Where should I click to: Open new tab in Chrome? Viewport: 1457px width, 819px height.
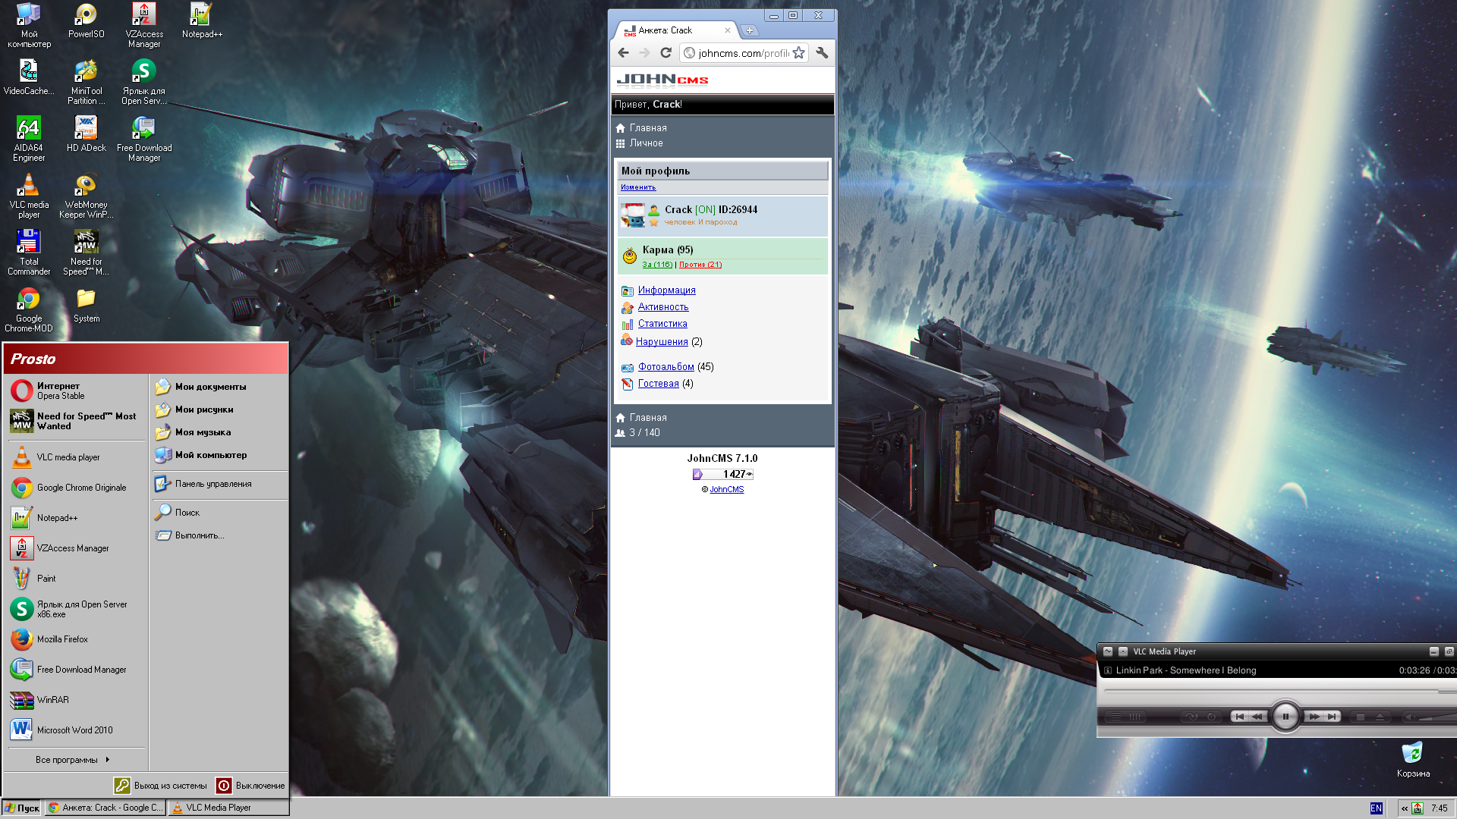coord(750,31)
